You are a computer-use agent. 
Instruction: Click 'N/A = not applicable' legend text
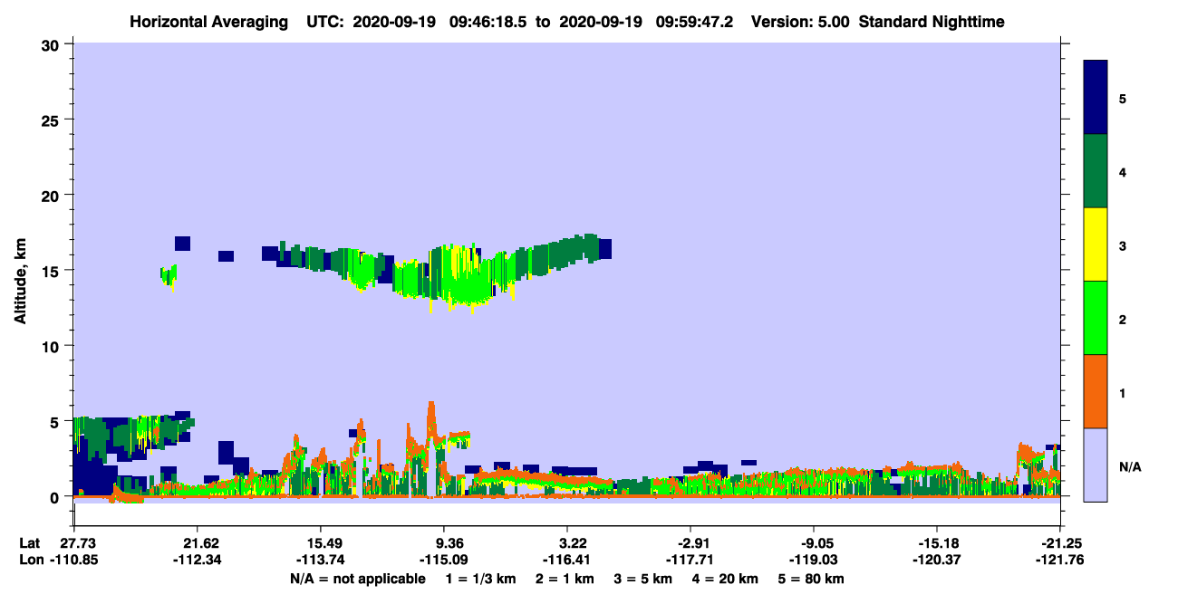357,579
